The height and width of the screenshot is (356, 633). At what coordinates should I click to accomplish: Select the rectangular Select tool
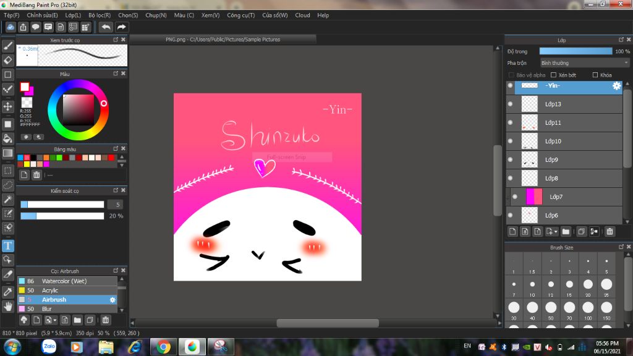(7, 171)
